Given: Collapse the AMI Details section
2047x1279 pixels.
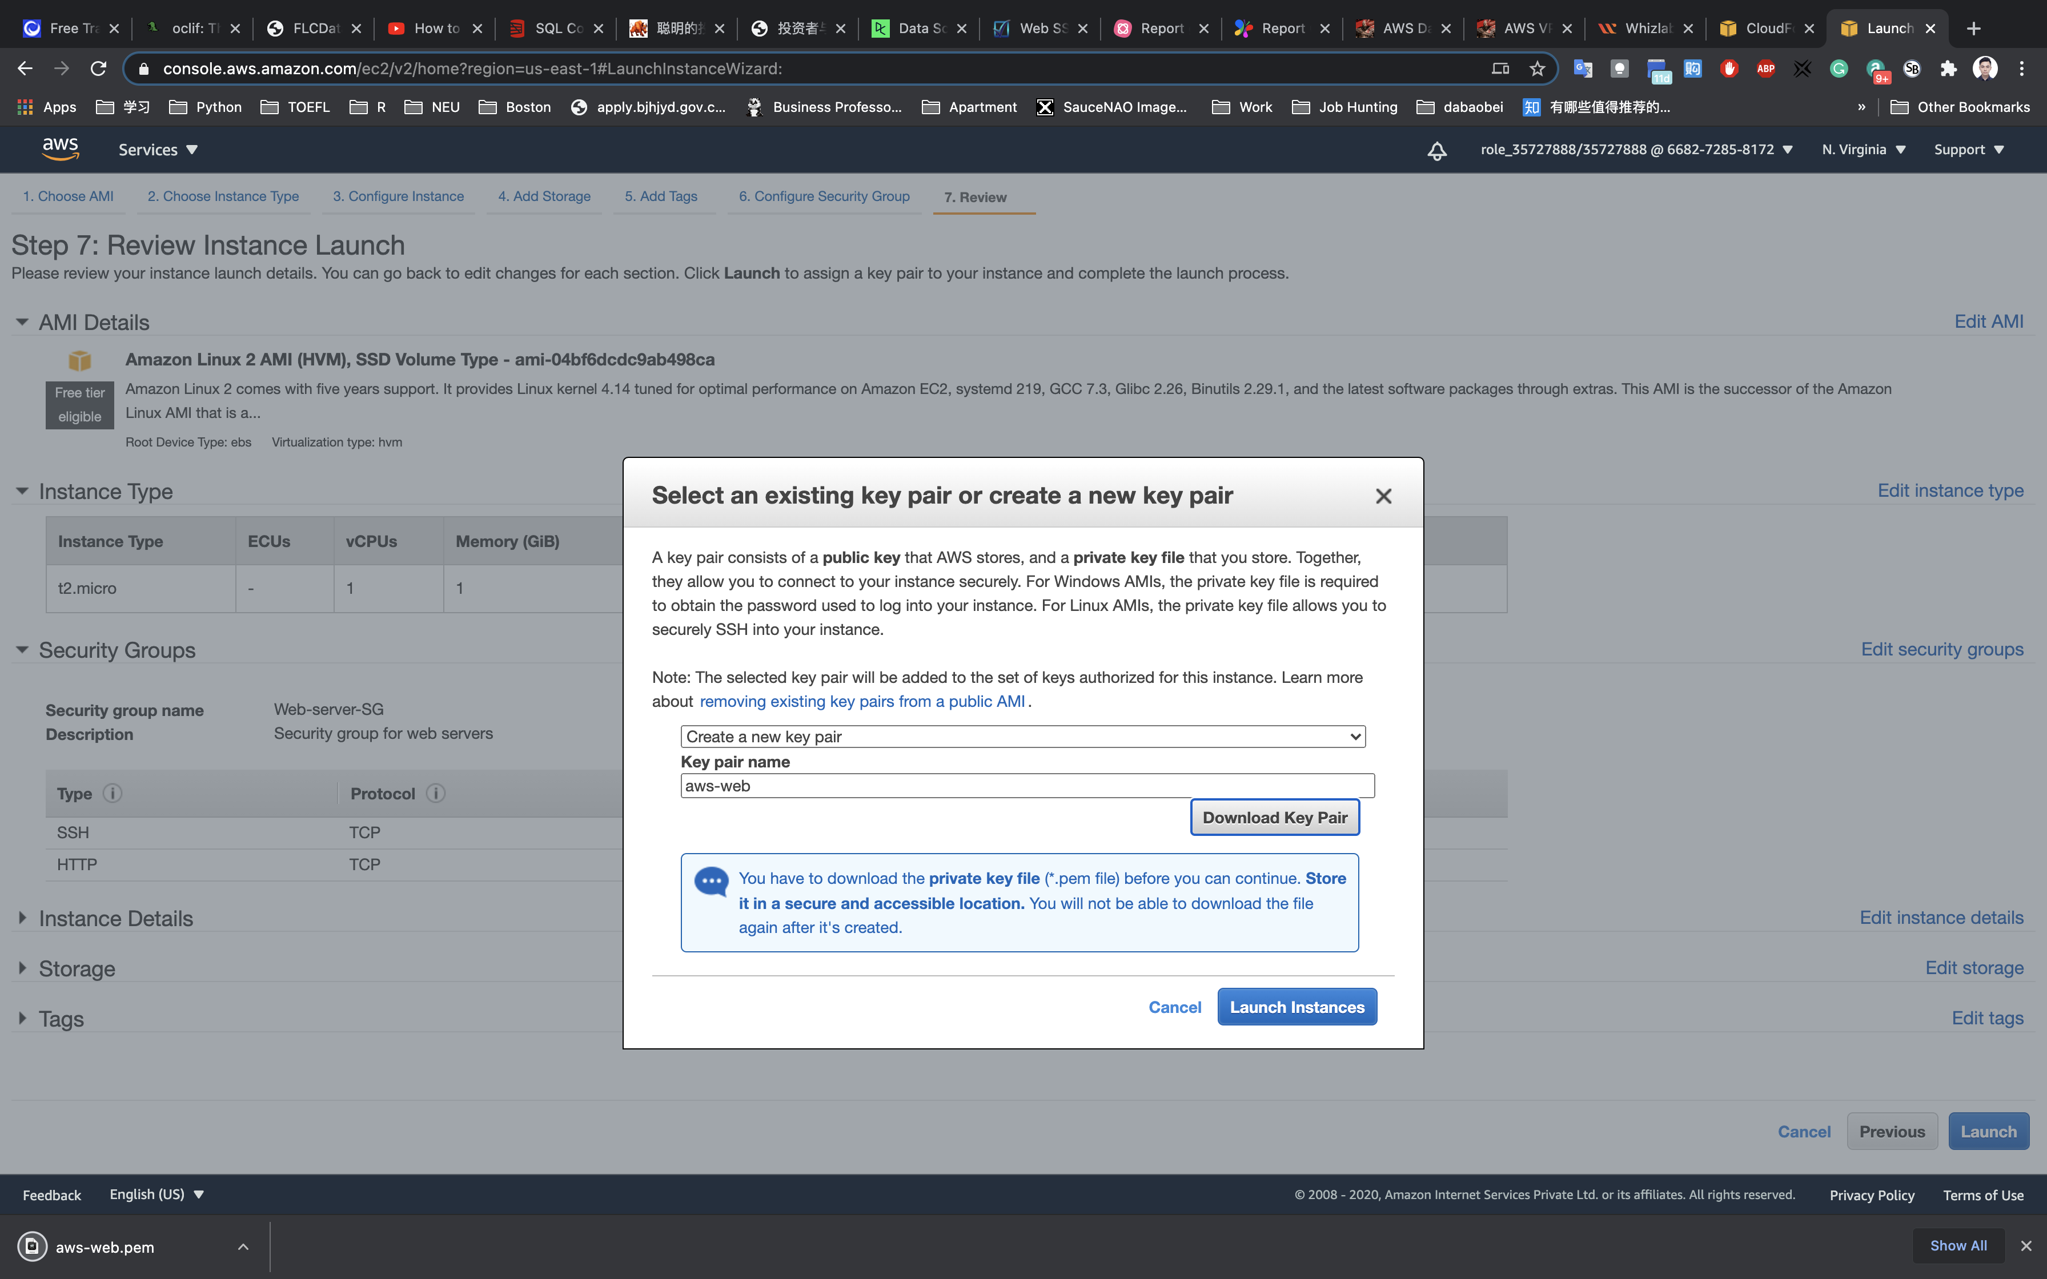Looking at the screenshot, I should click(x=22, y=322).
